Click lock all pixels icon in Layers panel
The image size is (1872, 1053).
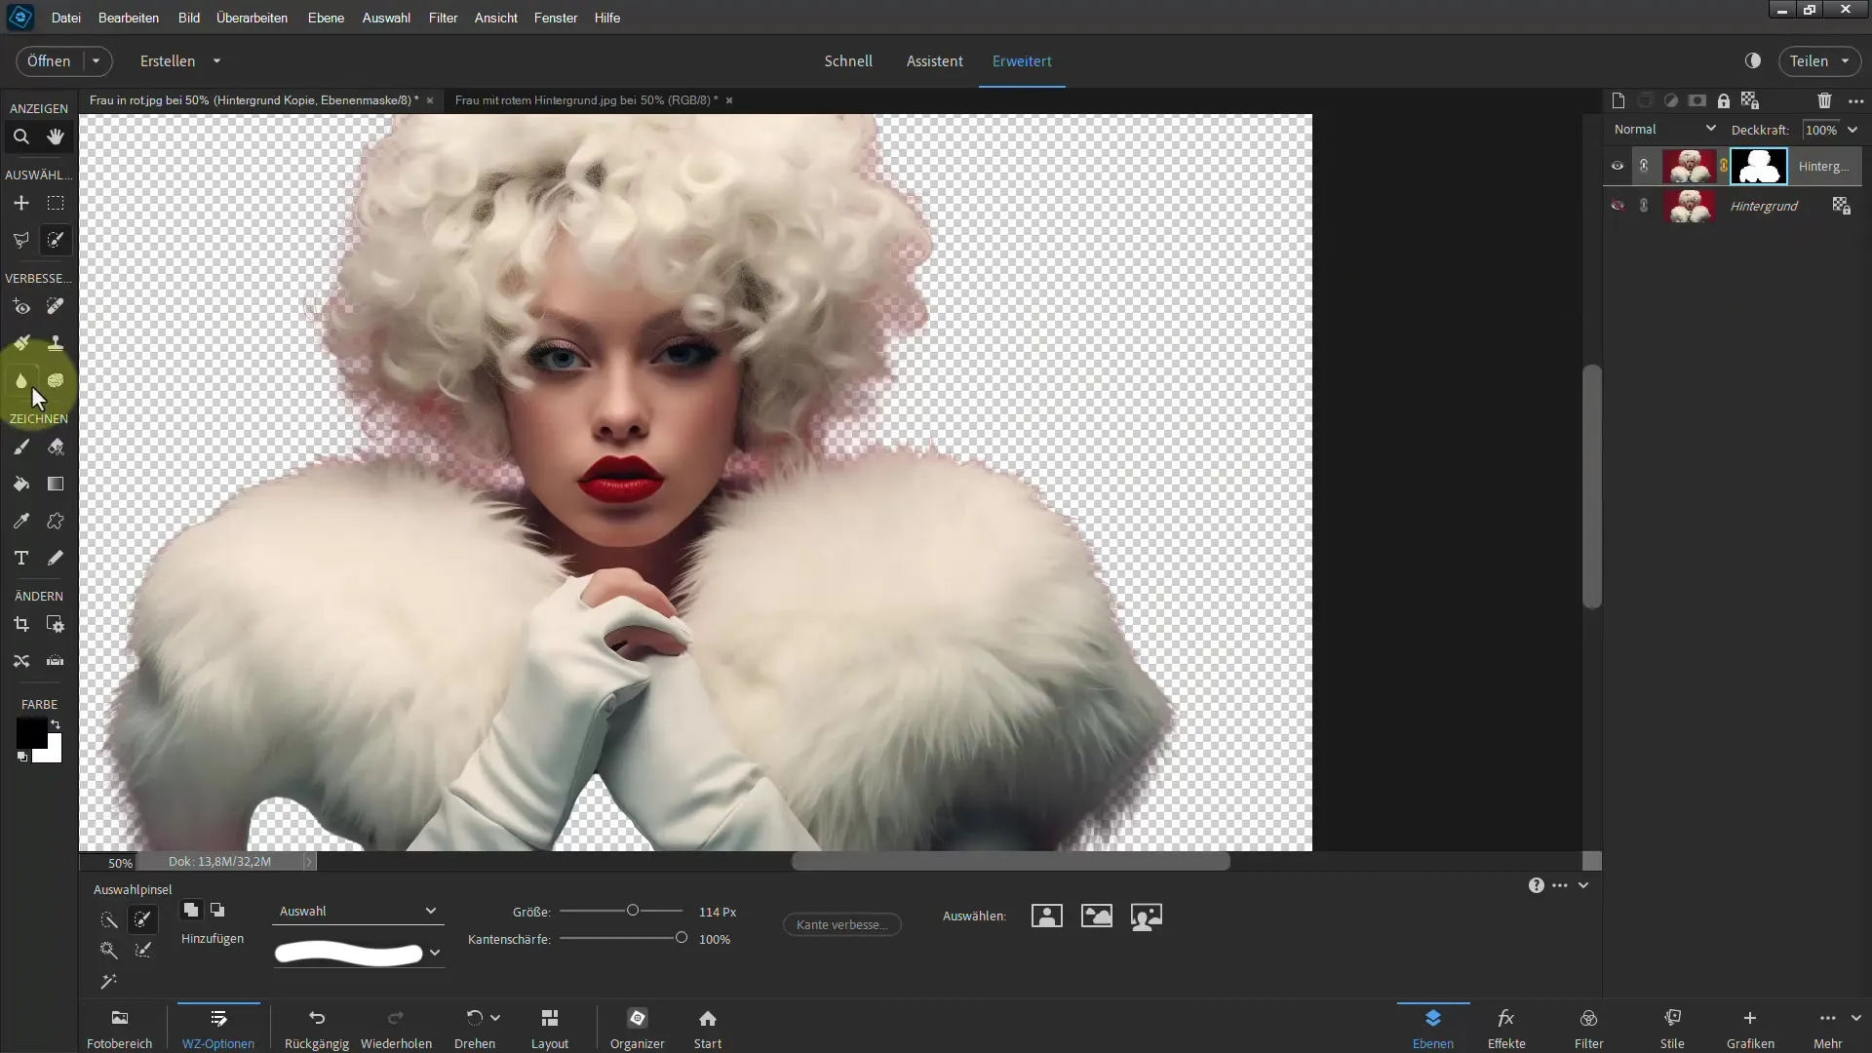coord(1724,100)
